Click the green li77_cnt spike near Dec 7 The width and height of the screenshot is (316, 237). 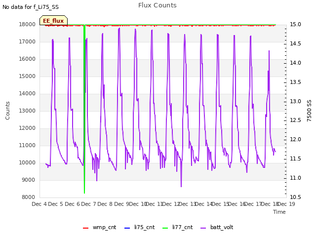(x=84, y=109)
